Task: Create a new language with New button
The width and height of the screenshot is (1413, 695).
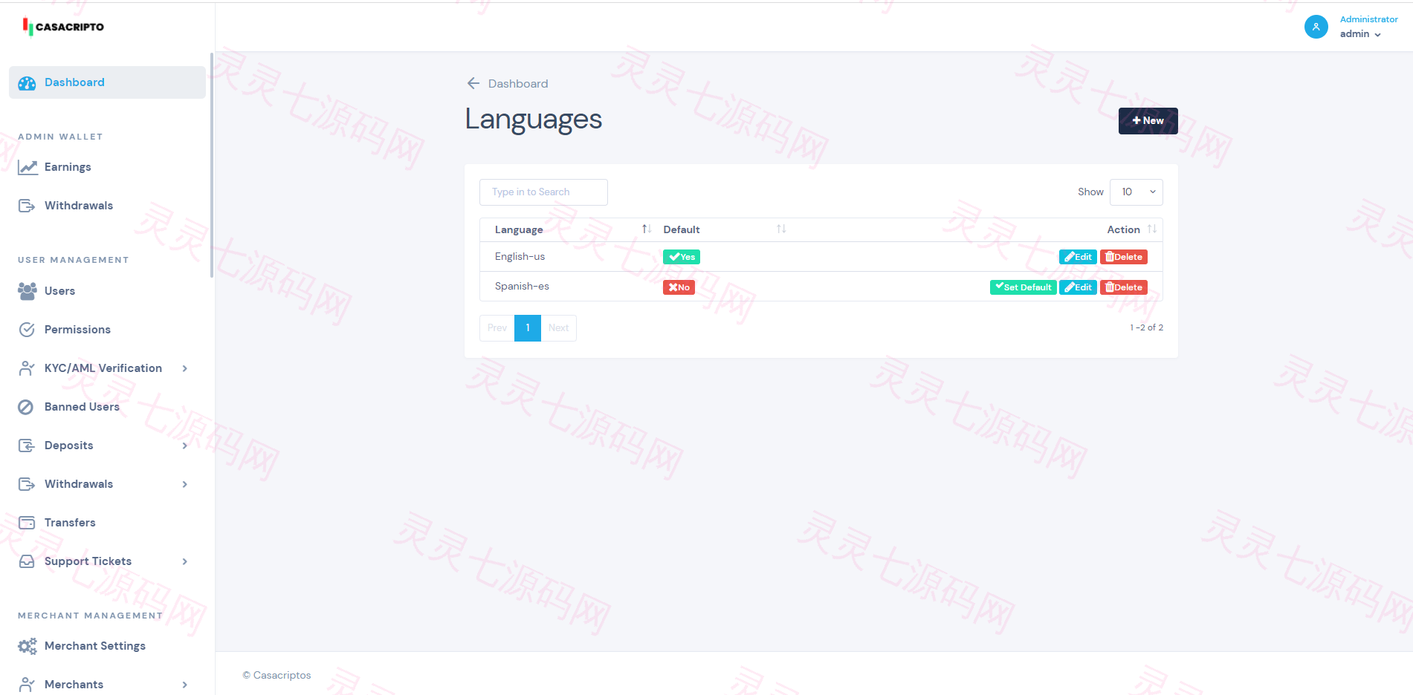Action: 1148,121
